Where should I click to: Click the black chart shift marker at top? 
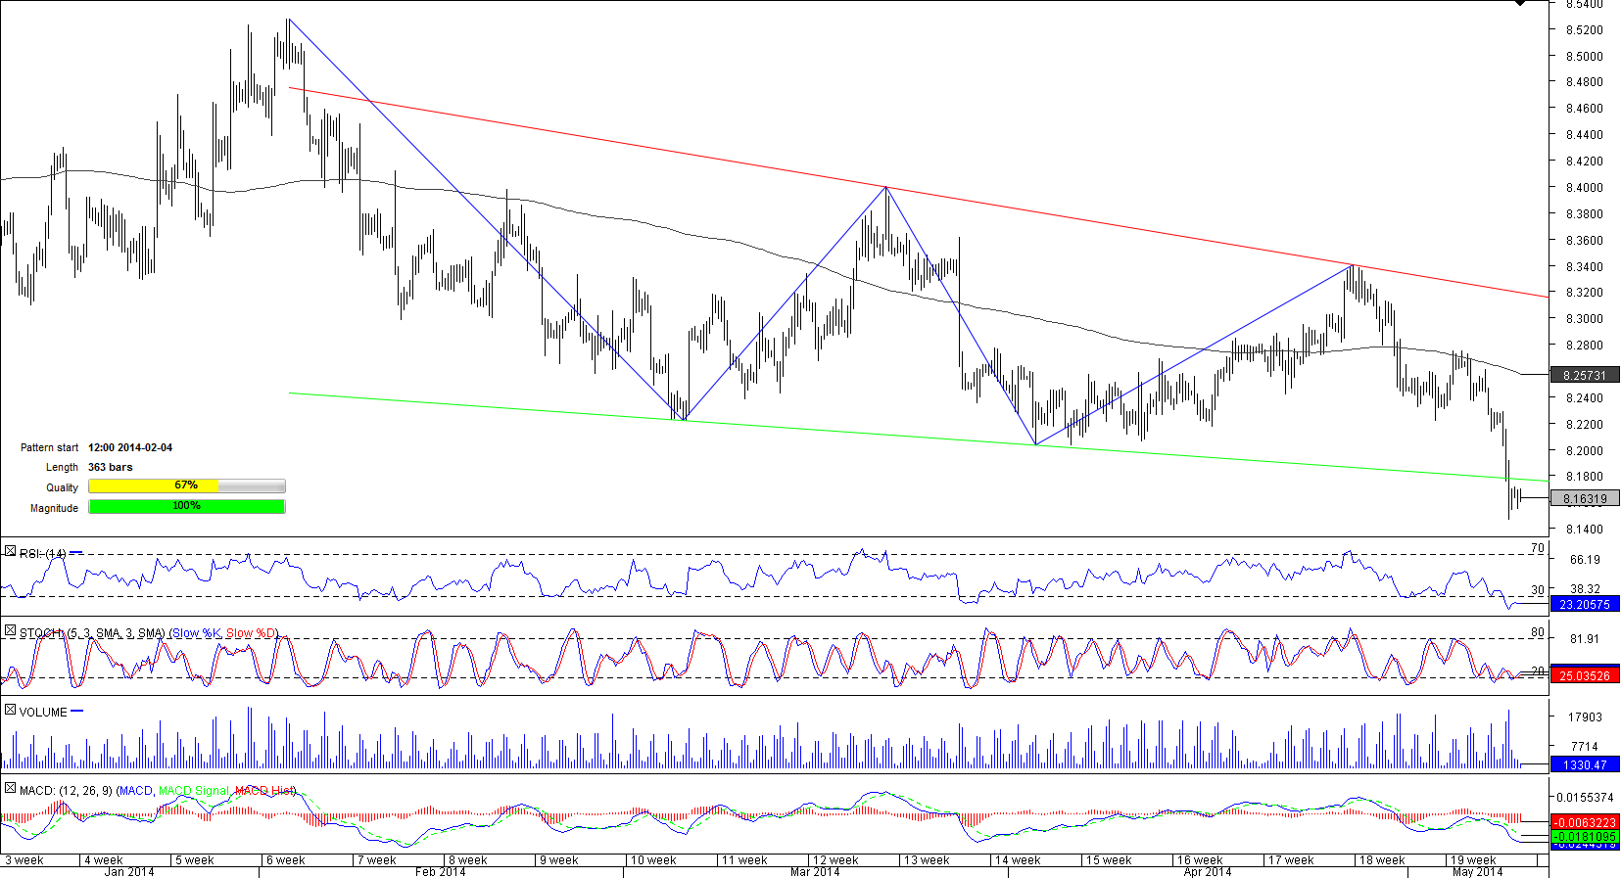coord(1520,3)
